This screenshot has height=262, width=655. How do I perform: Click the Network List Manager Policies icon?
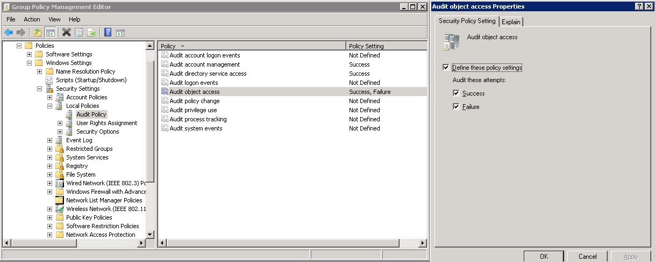pos(60,200)
